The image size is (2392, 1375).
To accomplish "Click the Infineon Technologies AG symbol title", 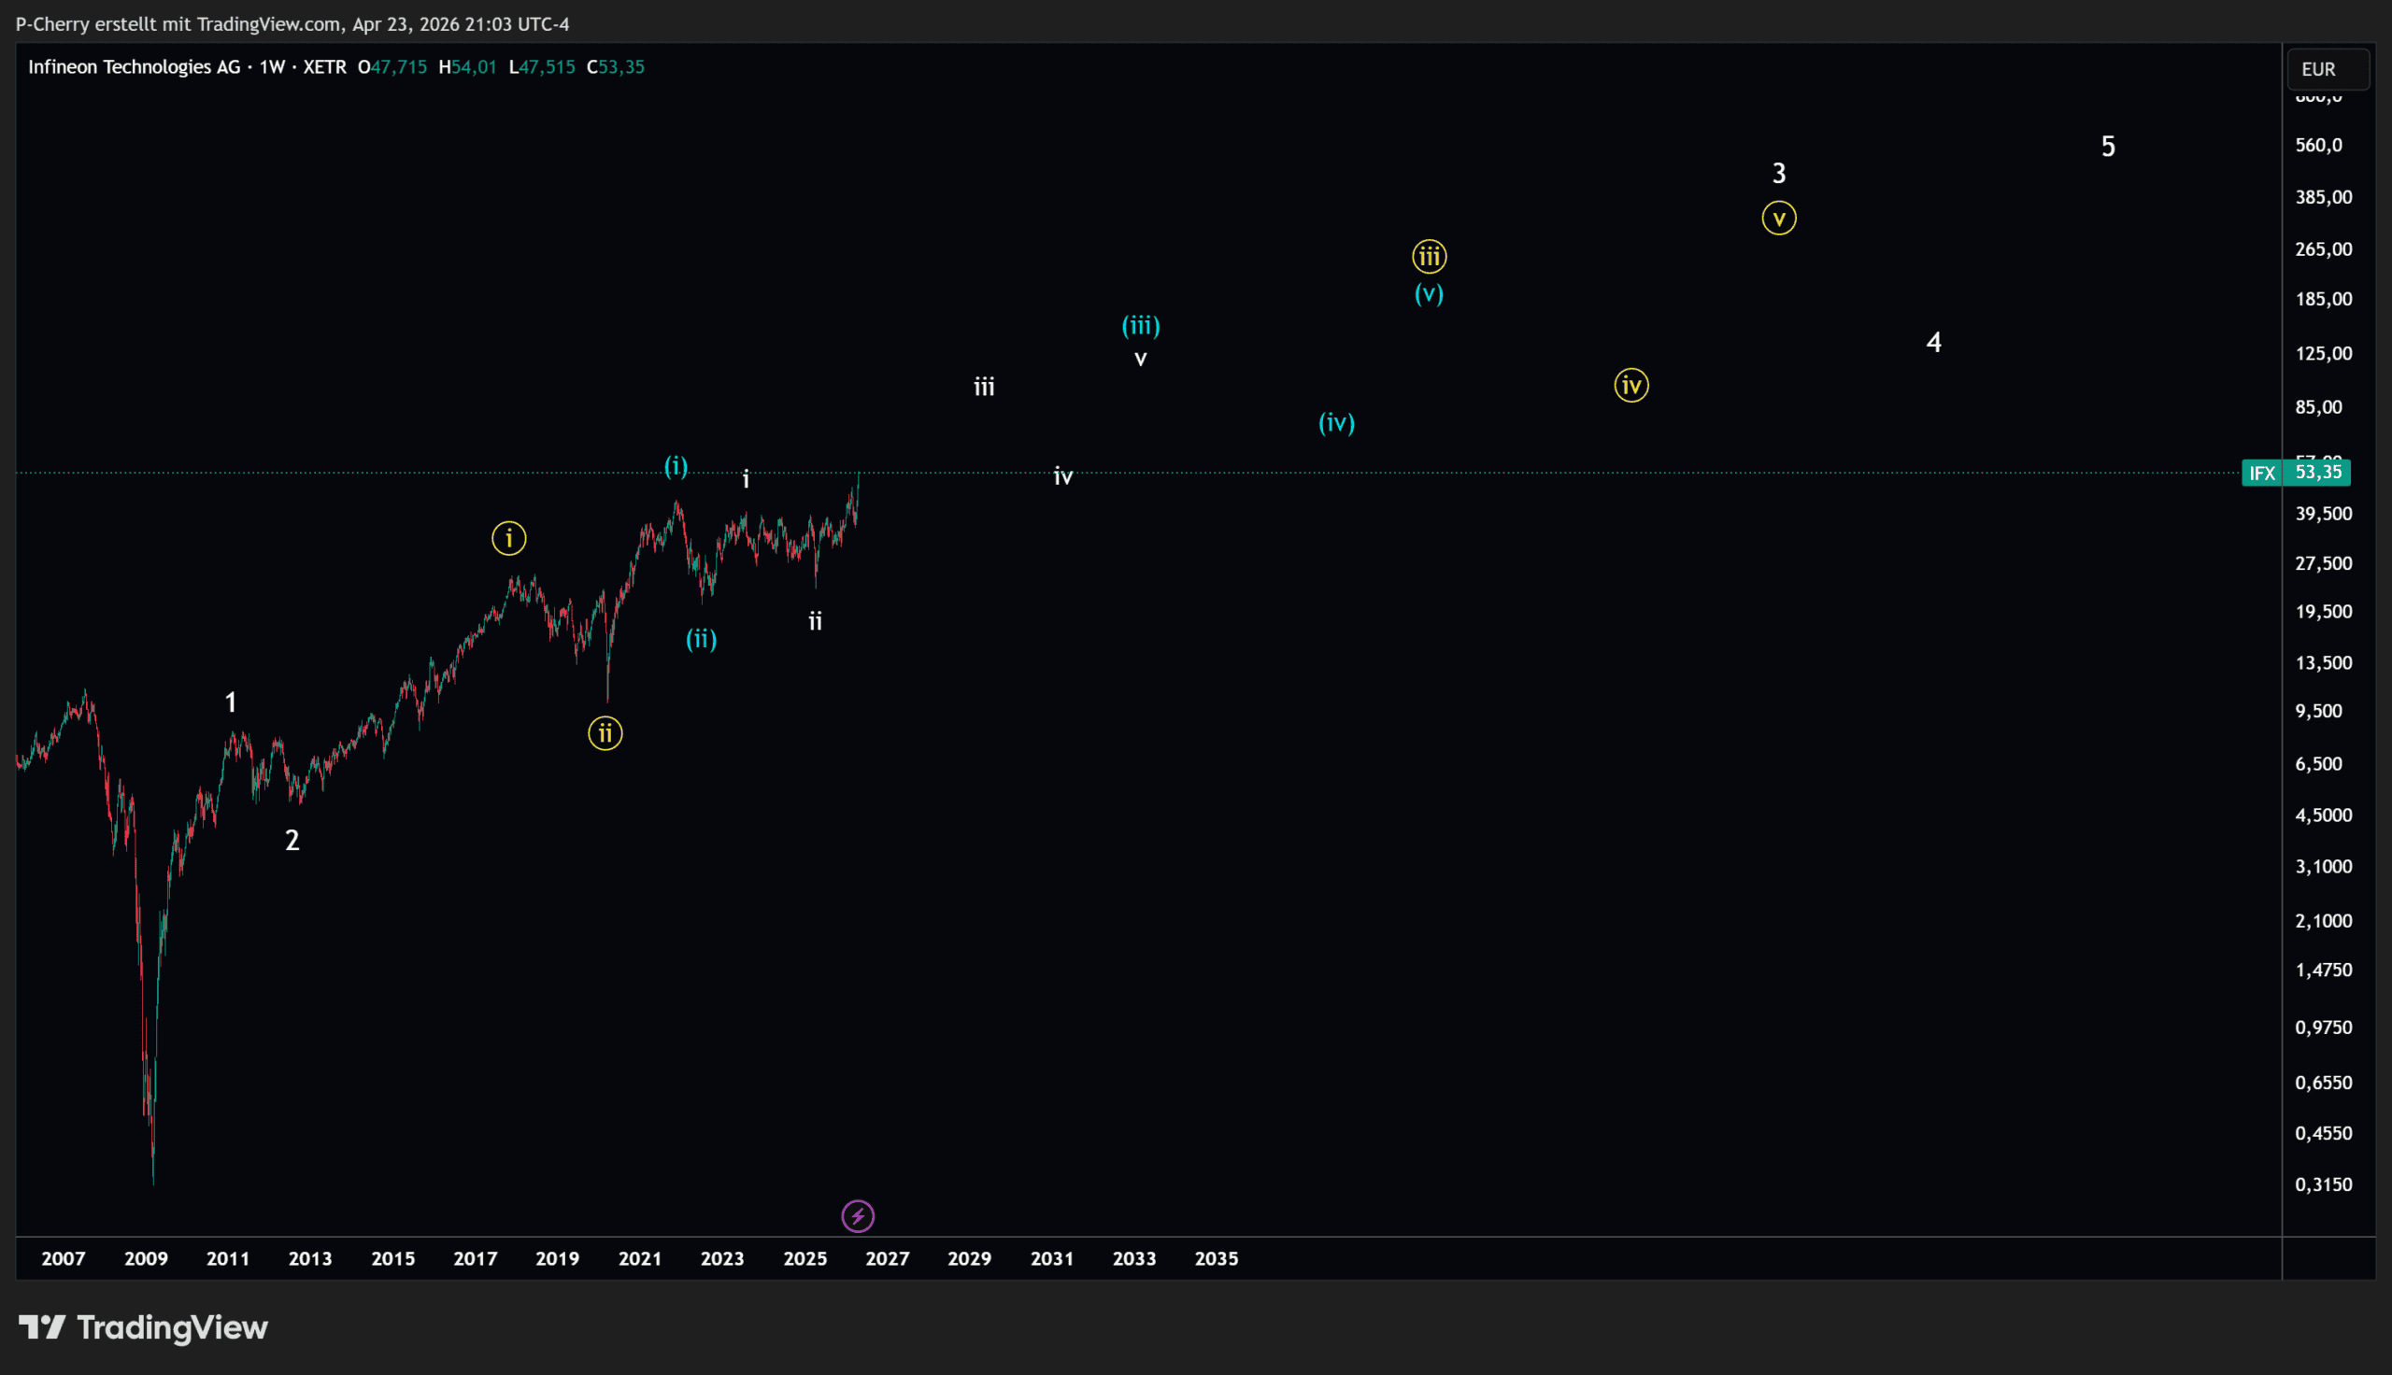I will pos(135,67).
